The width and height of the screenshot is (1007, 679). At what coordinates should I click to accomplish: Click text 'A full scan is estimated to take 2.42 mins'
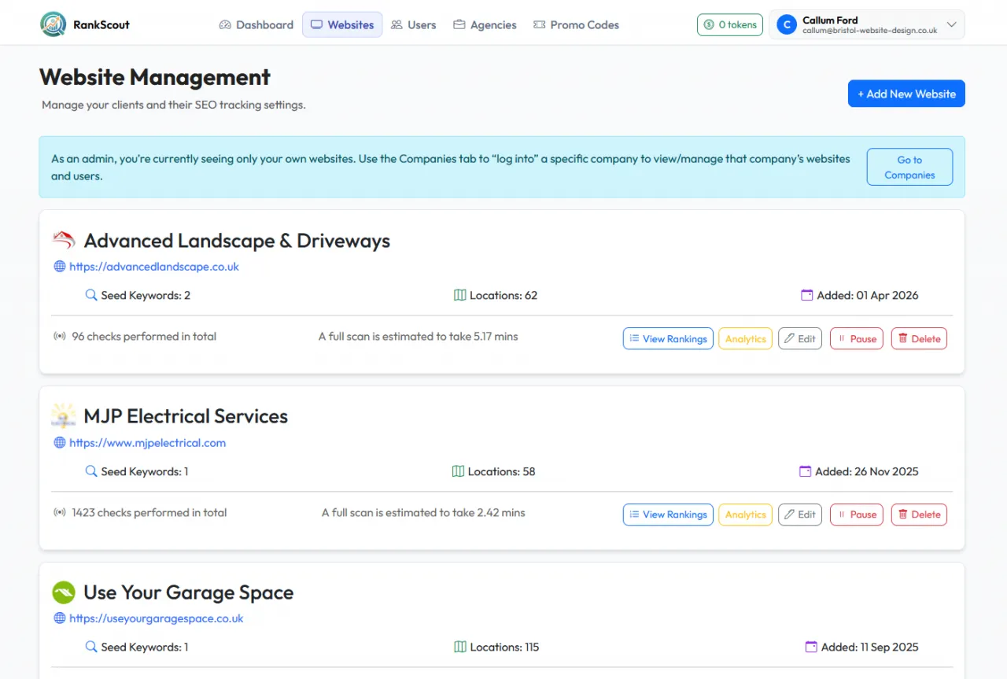(x=423, y=512)
